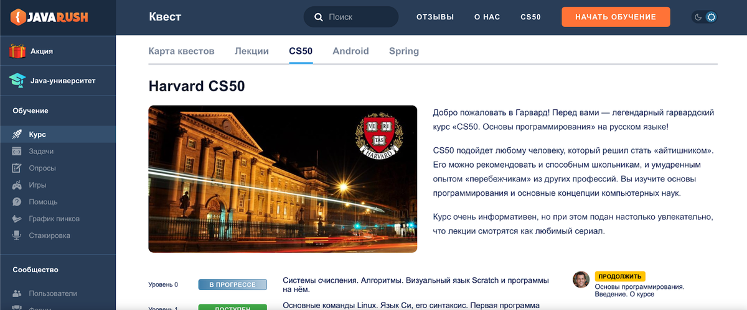Click the graduation cap icon beside Java-университет
The height and width of the screenshot is (310, 747).
click(17, 80)
